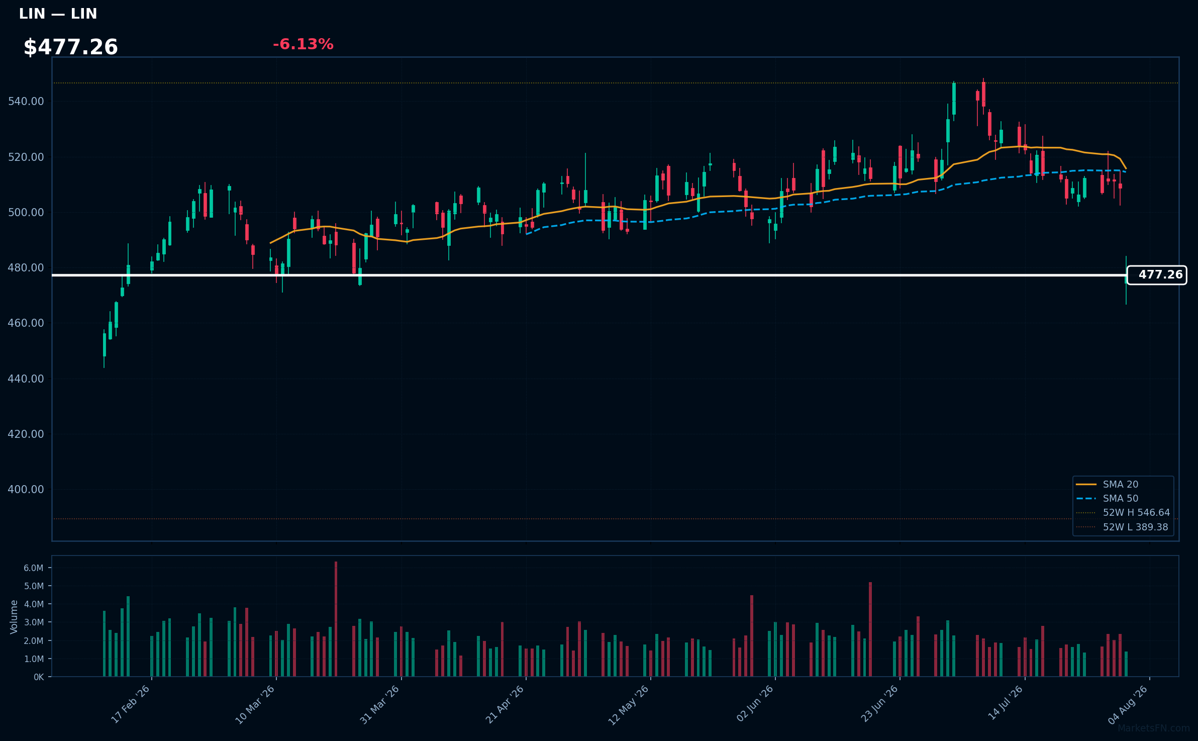Click the 520.00 price axis label
1198x741 pixels.
coord(26,157)
